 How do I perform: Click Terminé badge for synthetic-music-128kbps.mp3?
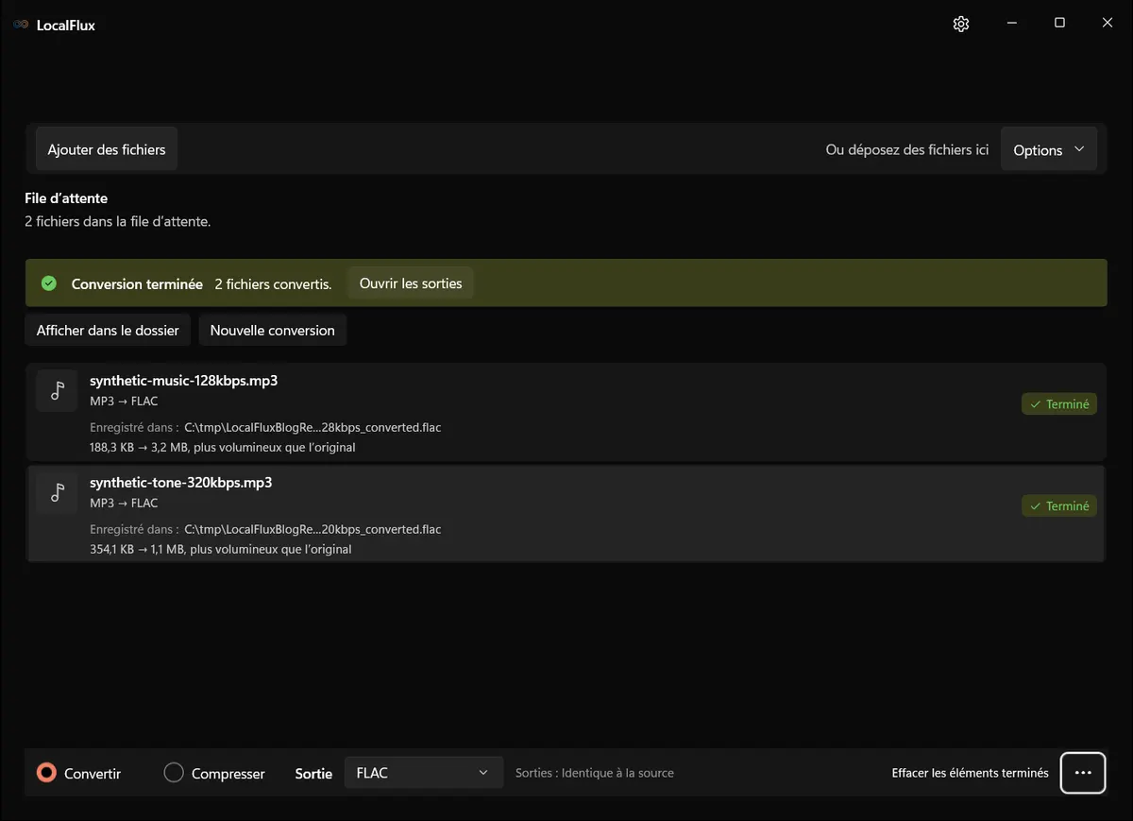(1059, 404)
